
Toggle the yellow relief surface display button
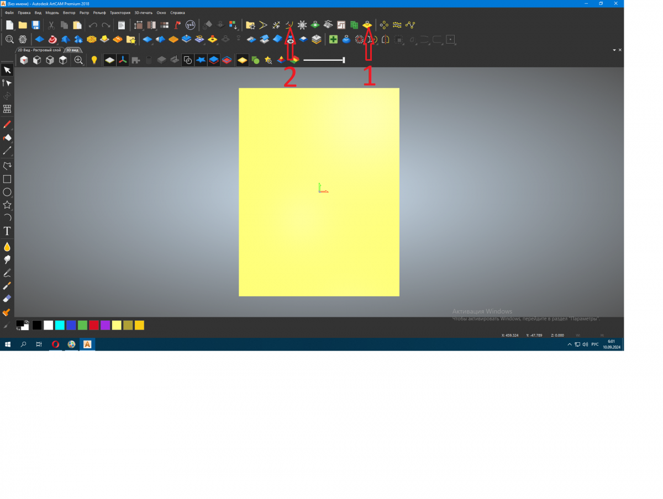(242, 60)
